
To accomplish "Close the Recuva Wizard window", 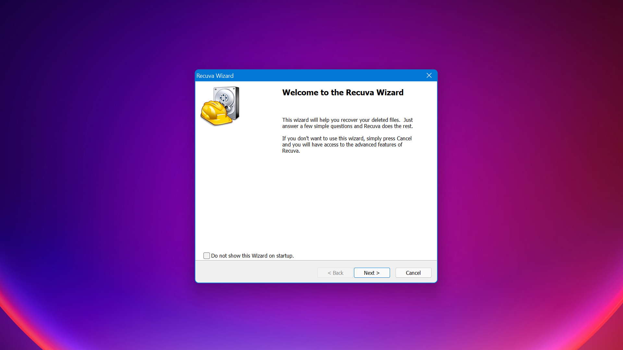I will pos(429,76).
